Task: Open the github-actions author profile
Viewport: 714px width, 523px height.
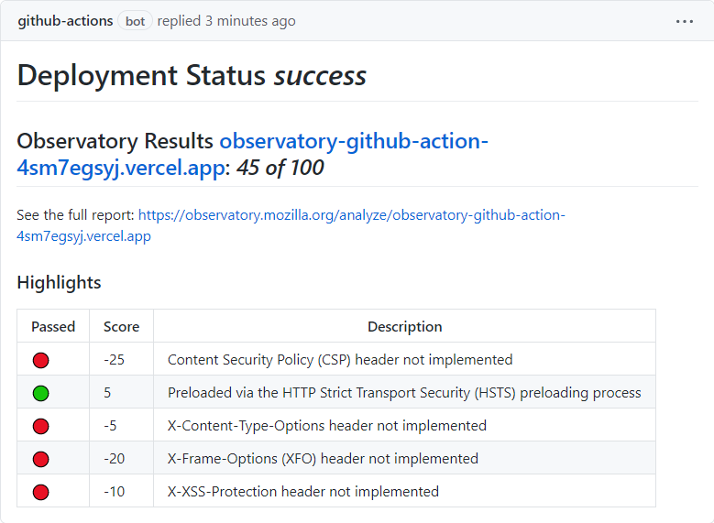Action: pyautogui.click(x=65, y=21)
